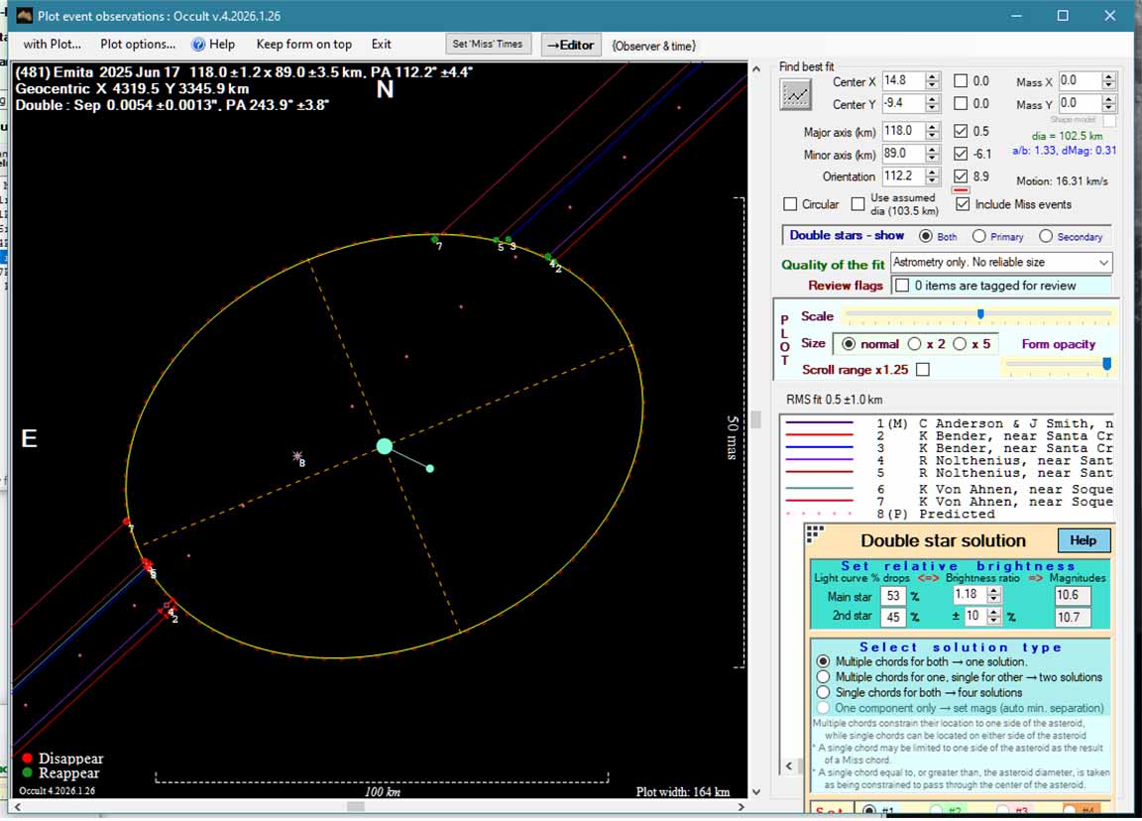
Task: Click the small red line indicator under Orientation checkbox
Action: coord(960,190)
